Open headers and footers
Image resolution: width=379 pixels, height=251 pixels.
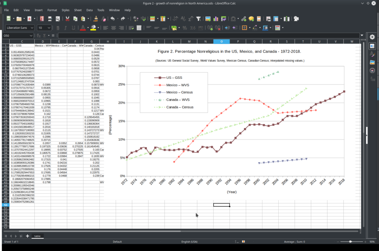[259, 19]
